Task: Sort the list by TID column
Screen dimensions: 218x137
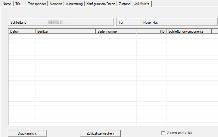Action: pos(151,31)
